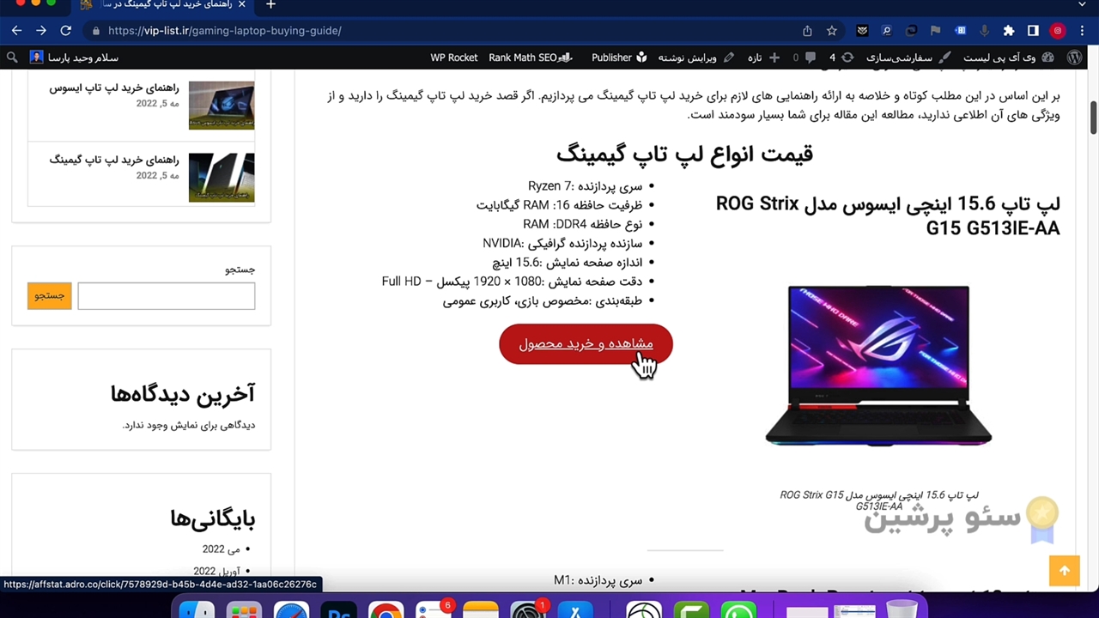
Task: Open the Chrome side panel icon
Action: click(1033, 30)
